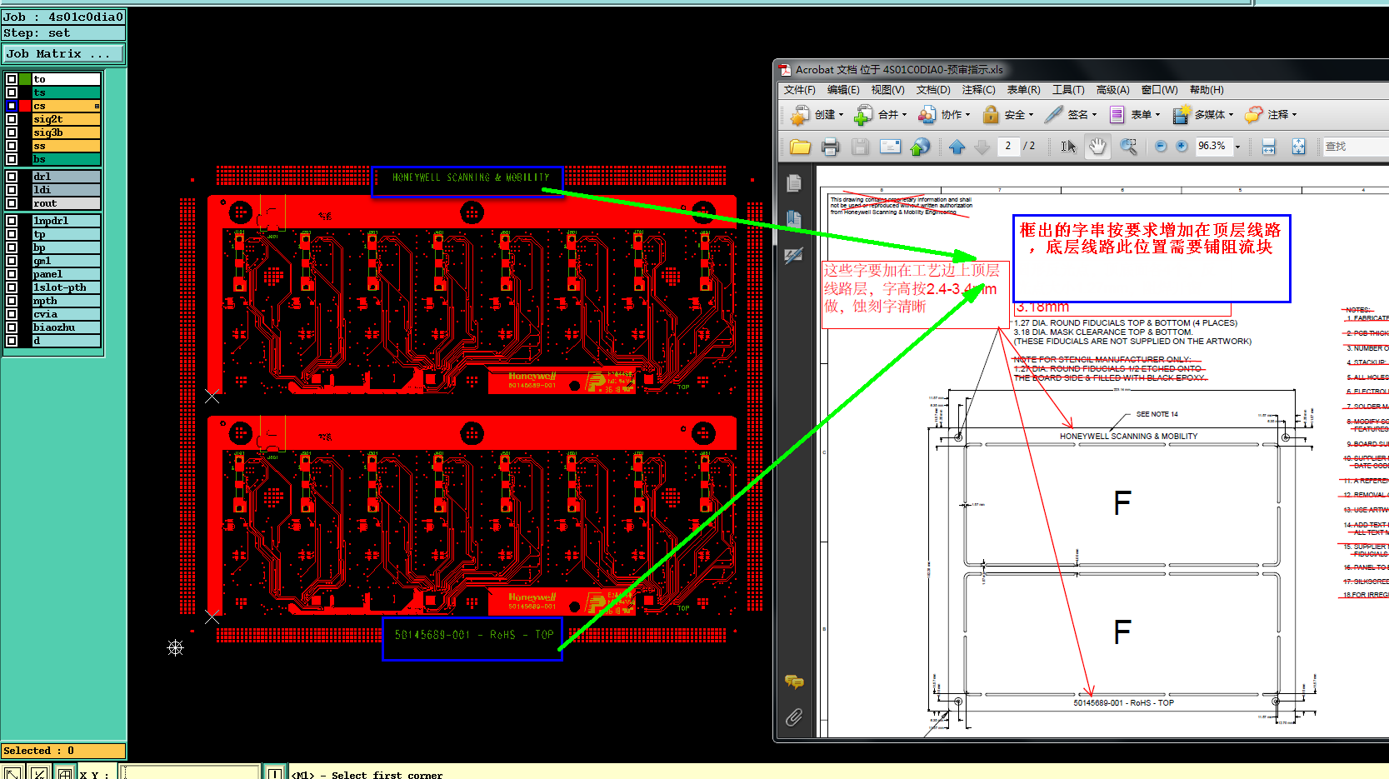Click the 查找 search field

(x=1355, y=147)
